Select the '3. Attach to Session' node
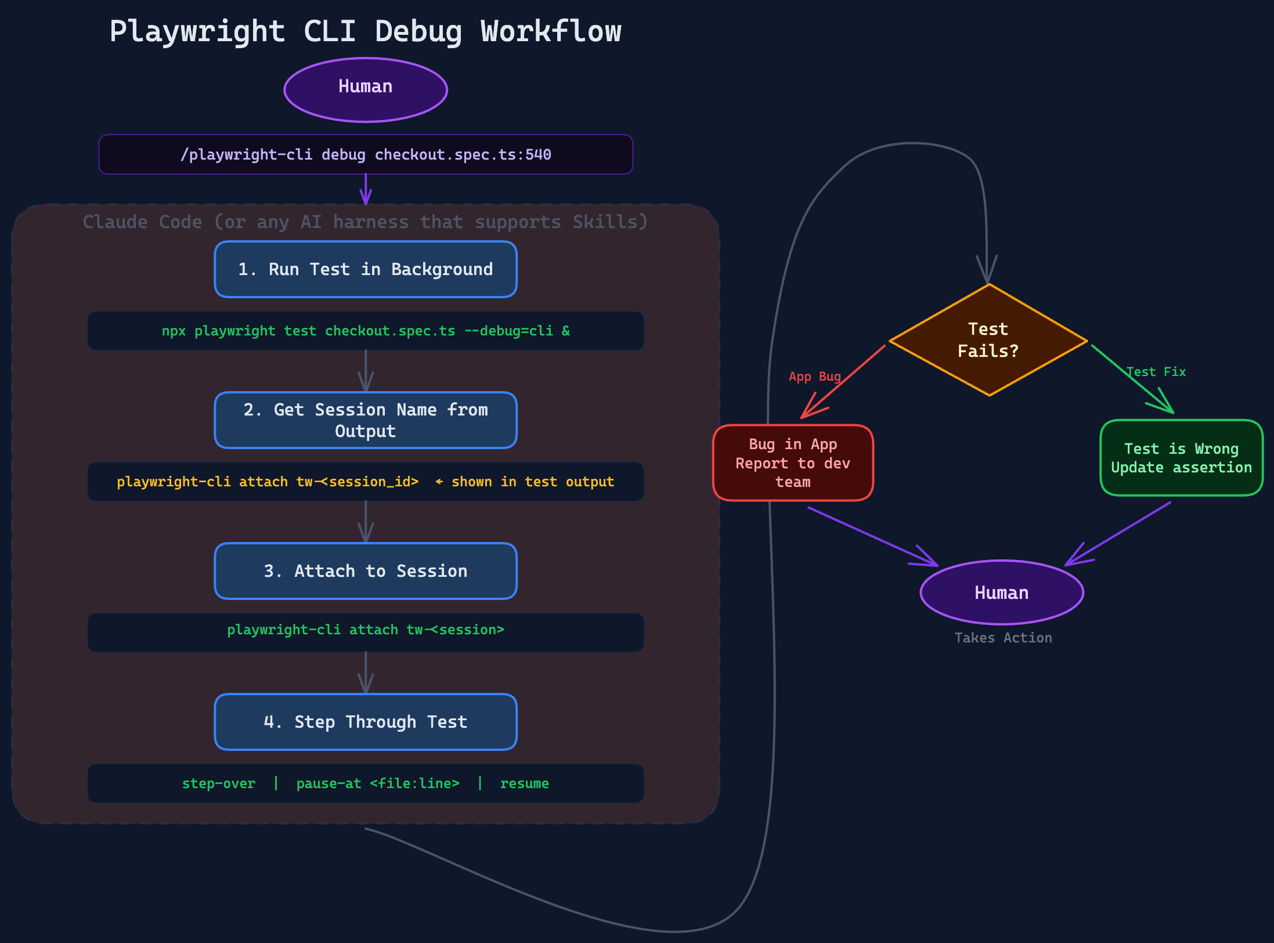Screen dimensions: 1274x943 (365, 571)
